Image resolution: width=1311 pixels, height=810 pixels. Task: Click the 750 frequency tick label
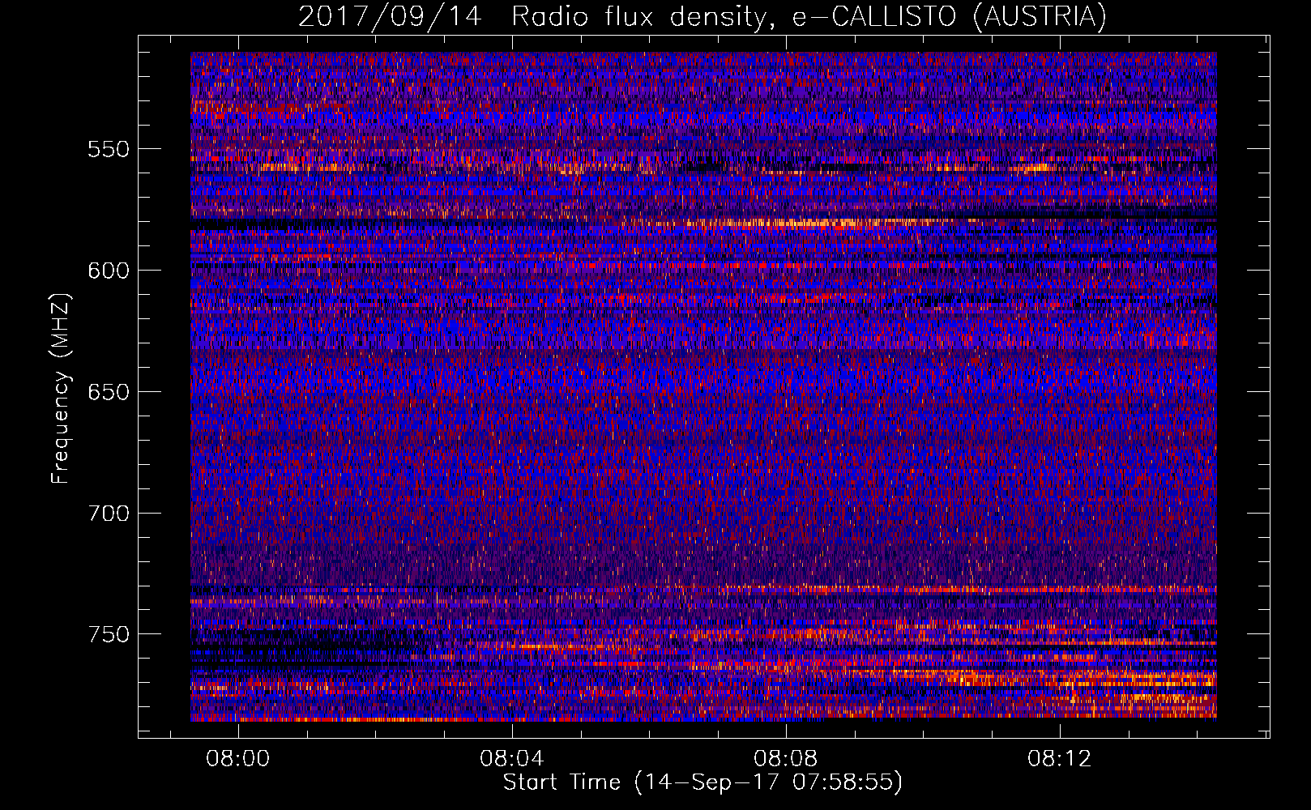point(109,634)
